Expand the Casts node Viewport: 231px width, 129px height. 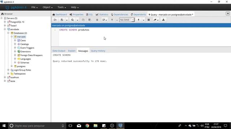(15, 40)
